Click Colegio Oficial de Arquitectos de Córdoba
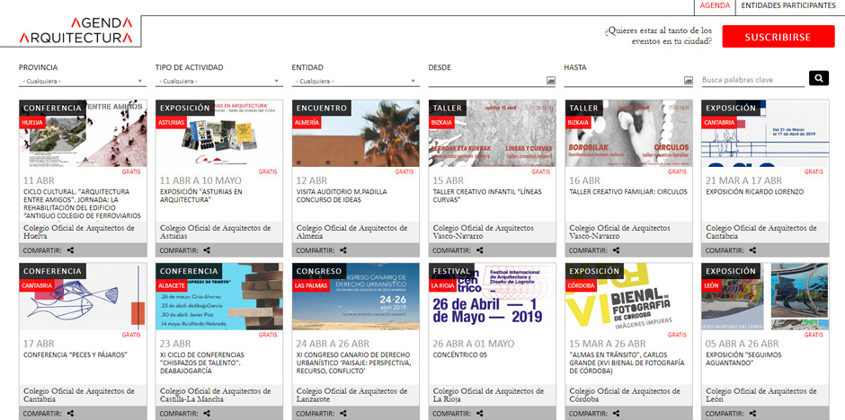Image resolution: width=845 pixels, height=420 pixels. (x=625, y=395)
